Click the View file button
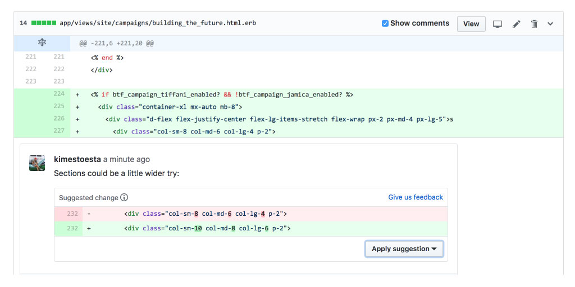 point(471,24)
